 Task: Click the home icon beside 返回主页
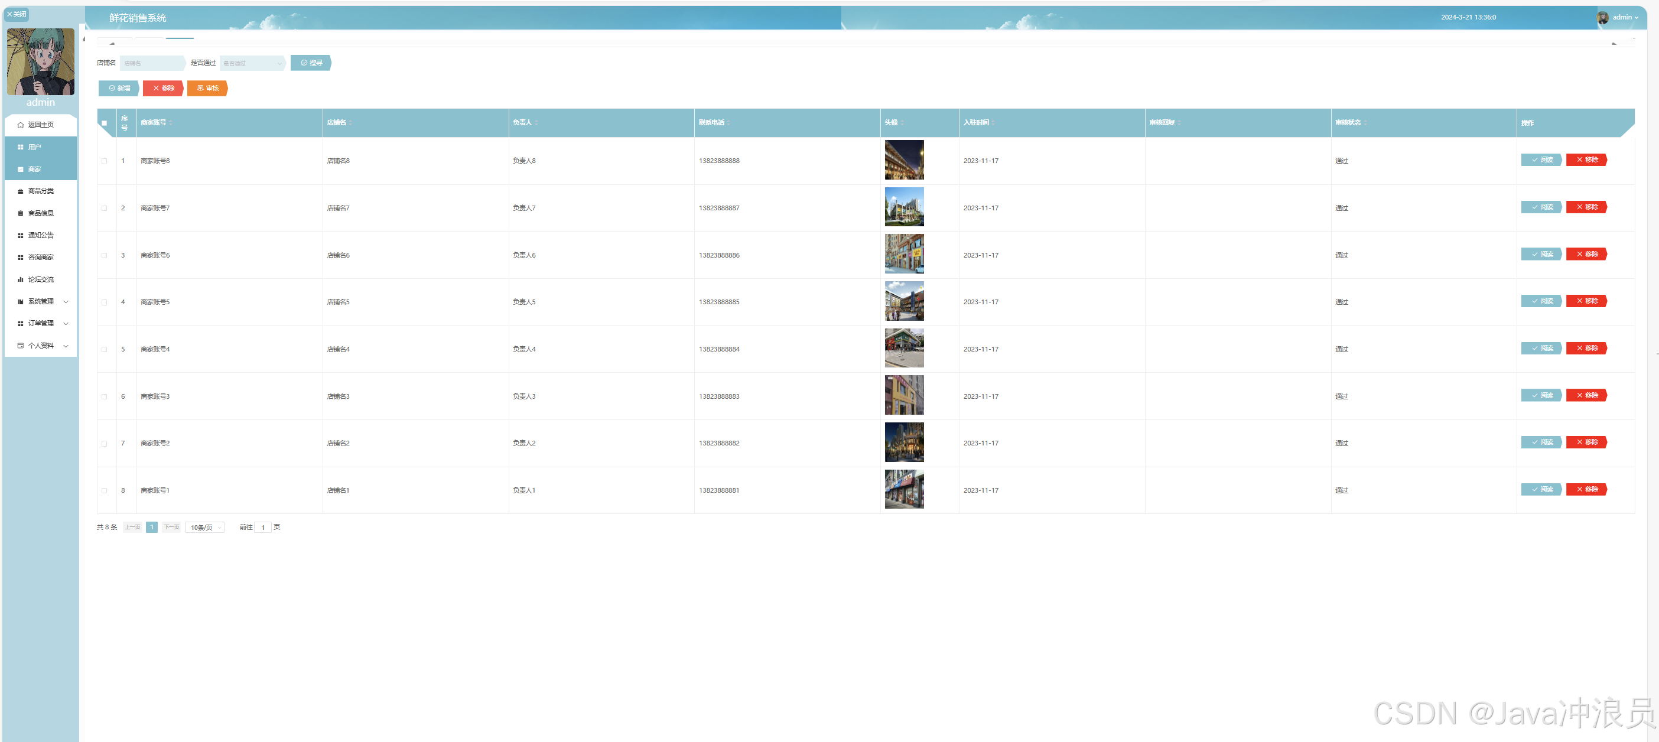(21, 125)
